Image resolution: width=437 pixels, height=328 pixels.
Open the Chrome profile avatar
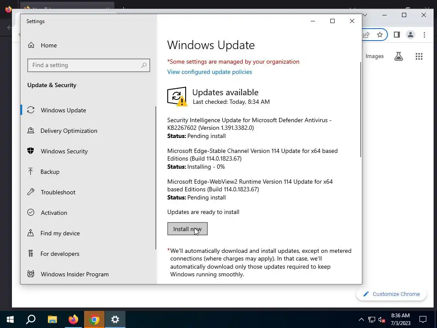pos(410,35)
